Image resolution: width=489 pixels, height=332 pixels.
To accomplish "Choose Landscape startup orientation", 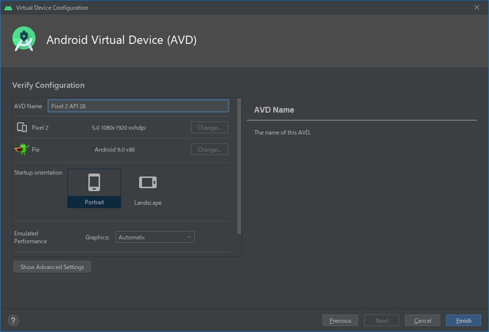I will coord(148,189).
